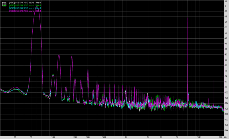Click the '300' frequency axis label
The width and height of the screenshot is (229, 139).
coord(88,137)
